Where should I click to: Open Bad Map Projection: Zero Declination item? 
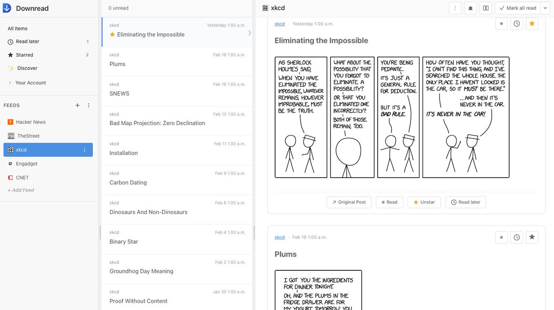click(177, 120)
